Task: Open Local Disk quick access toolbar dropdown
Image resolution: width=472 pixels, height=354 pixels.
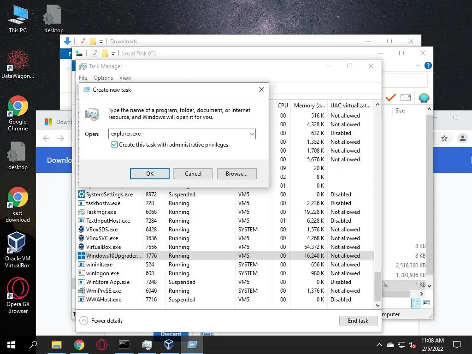Action: (x=113, y=53)
